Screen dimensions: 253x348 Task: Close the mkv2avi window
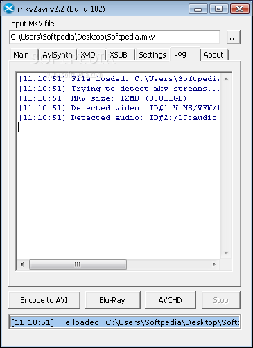[x=240, y=9]
